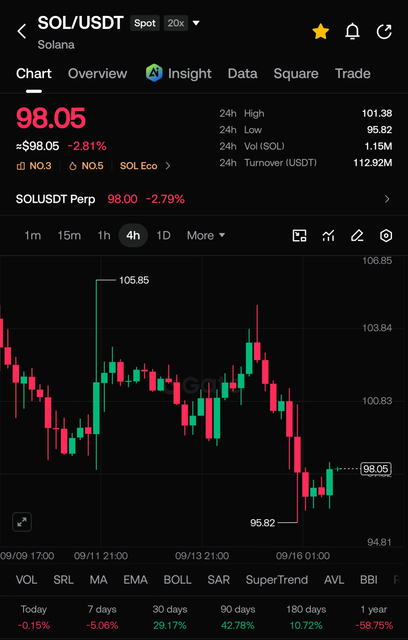Tap the share icon
The height and width of the screenshot is (640, 408).
point(384,31)
